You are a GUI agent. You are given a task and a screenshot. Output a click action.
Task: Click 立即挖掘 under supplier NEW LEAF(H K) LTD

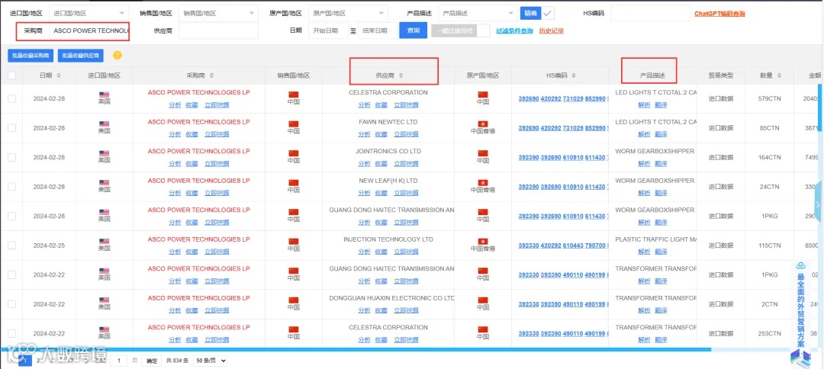pyautogui.click(x=406, y=193)
